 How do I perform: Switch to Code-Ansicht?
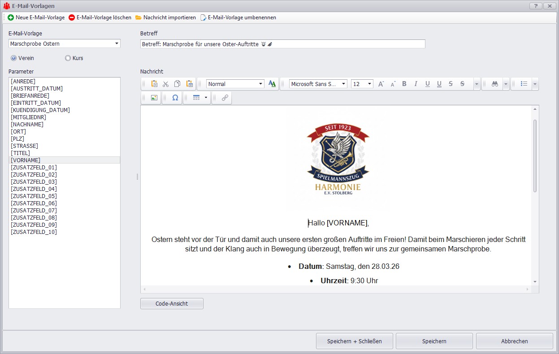point(172,303)
